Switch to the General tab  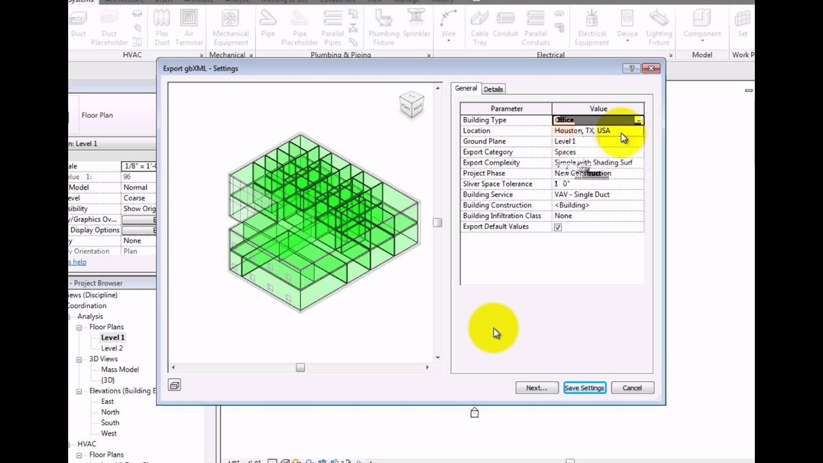coord(466,88)
